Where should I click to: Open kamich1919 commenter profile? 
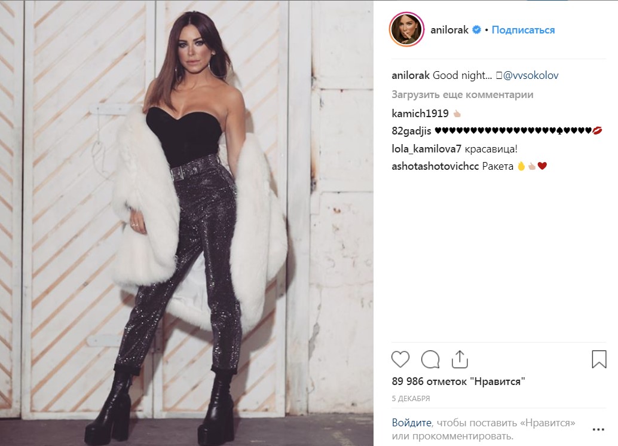coord(420,114)
